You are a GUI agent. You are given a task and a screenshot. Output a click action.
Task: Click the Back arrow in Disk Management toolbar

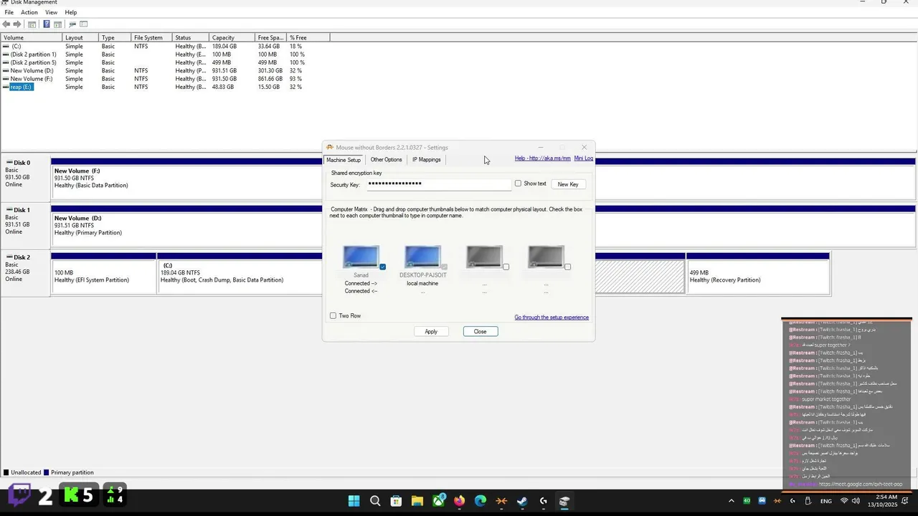point(6,24)
